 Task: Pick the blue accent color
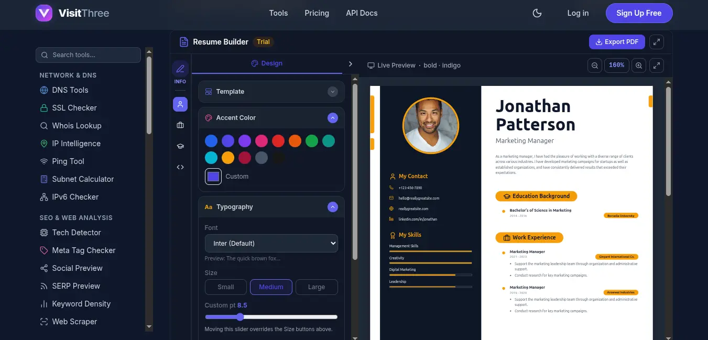pos(211,141)
